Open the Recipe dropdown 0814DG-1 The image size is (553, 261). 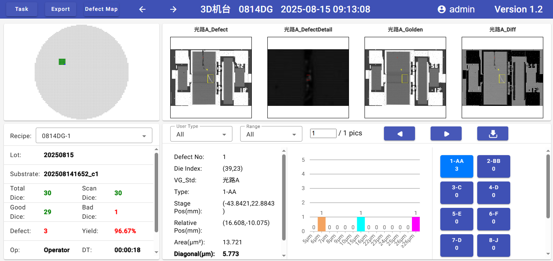point(94,136)
